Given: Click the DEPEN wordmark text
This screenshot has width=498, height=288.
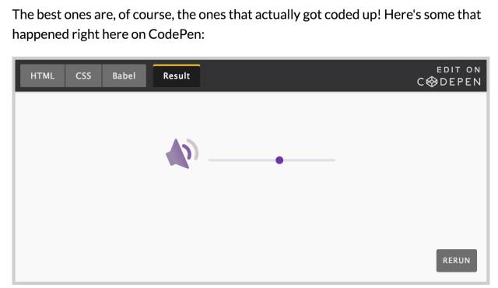Looking at the screenshot, I should (x=460, y=82).
